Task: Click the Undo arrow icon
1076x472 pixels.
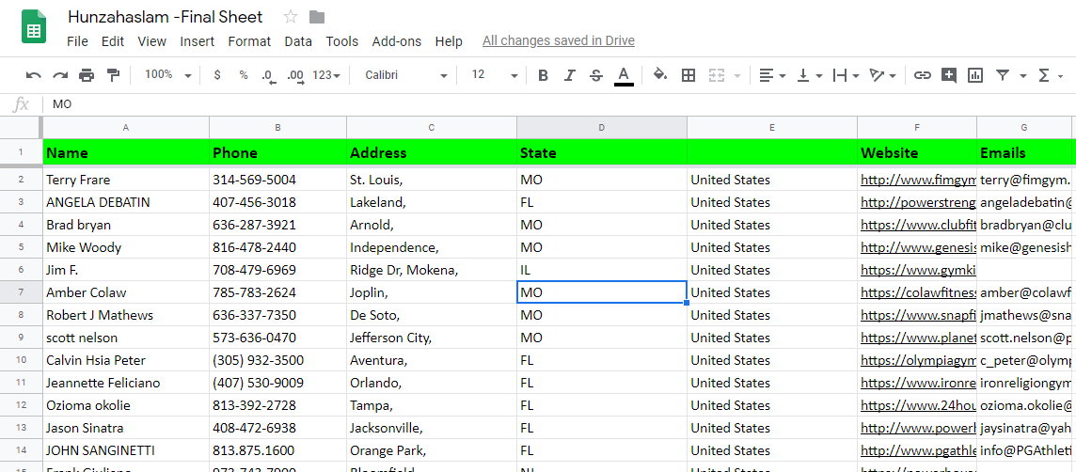Action: coord(33,75)
